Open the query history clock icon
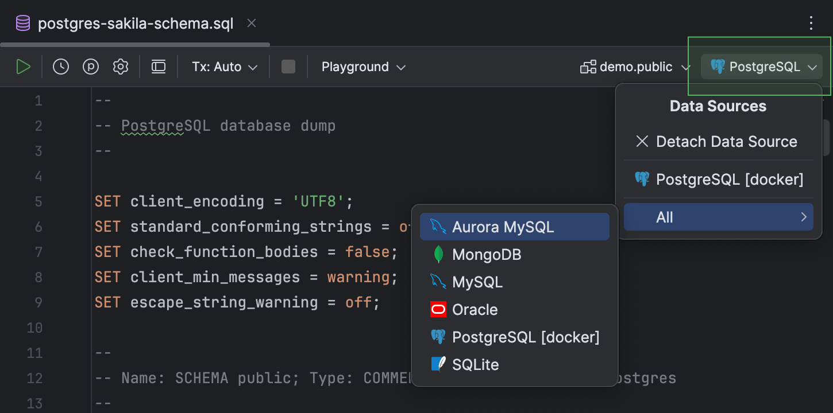The height and width of the screenshot is (413, 833). [60, 67]
